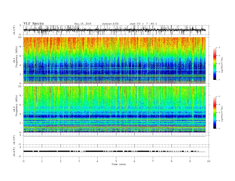Click the "6" kHz tick of ch.2 spectrogram
The image size is (235, 181).
coord(21,105)
